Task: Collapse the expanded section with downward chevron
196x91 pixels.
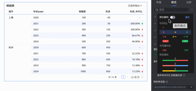Action: [155, 44]
